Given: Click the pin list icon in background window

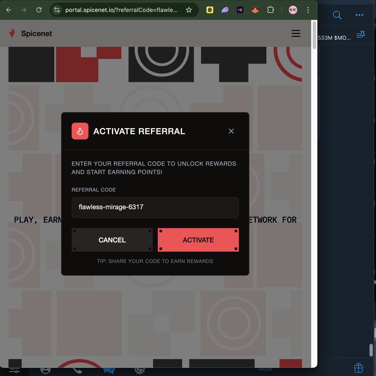Looking at the screenshot, I should (x=361, y=34).
